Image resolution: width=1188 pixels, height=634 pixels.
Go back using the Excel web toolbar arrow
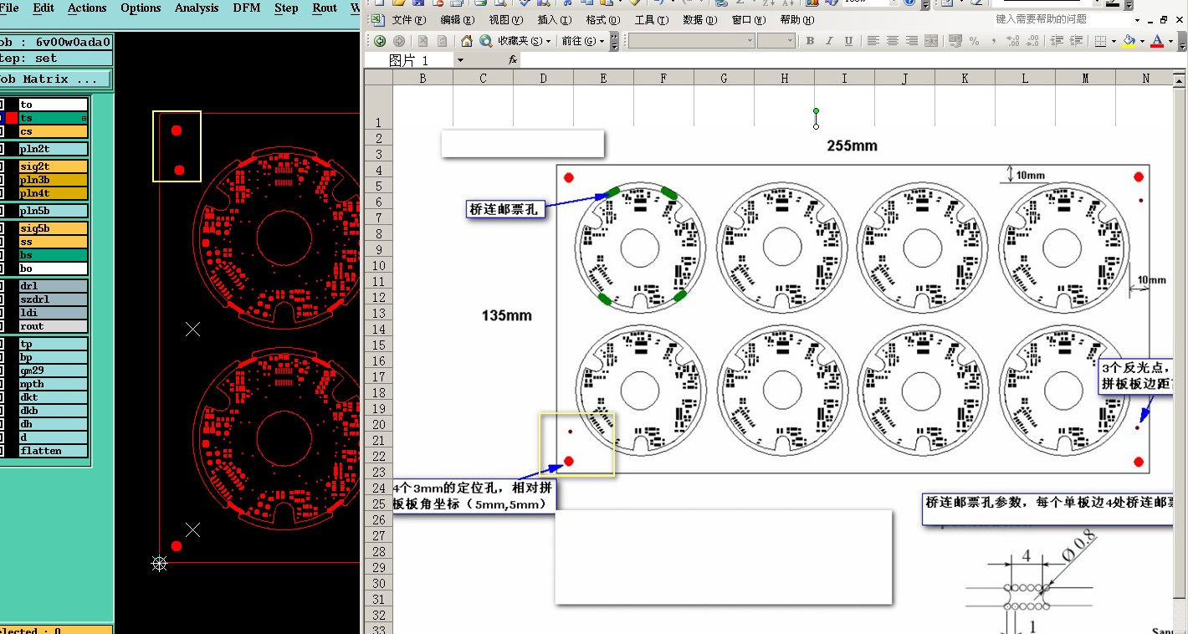click(380, 40)
